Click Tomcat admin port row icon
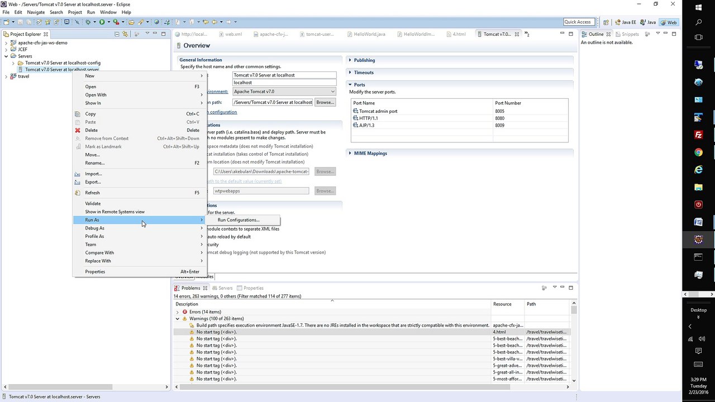This screenshot has height=402, width=715. coord(356,111)
